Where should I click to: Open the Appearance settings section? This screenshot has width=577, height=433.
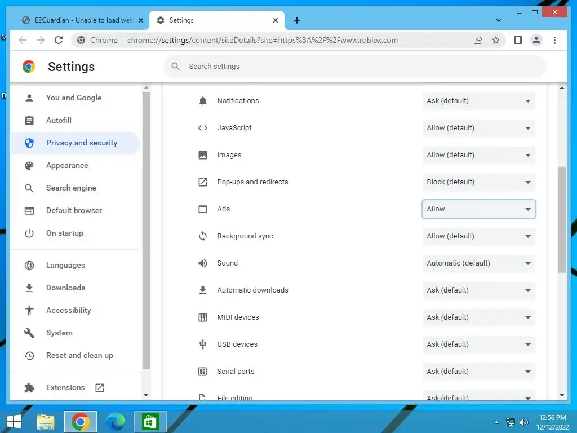75,166
